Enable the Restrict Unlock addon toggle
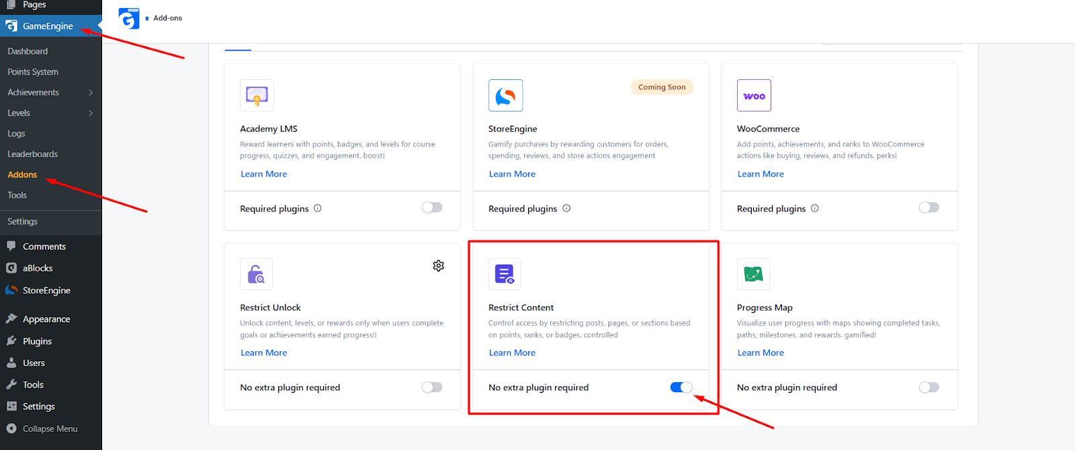The height and width of the screenshot is (450, 1075). pos(432,387)
